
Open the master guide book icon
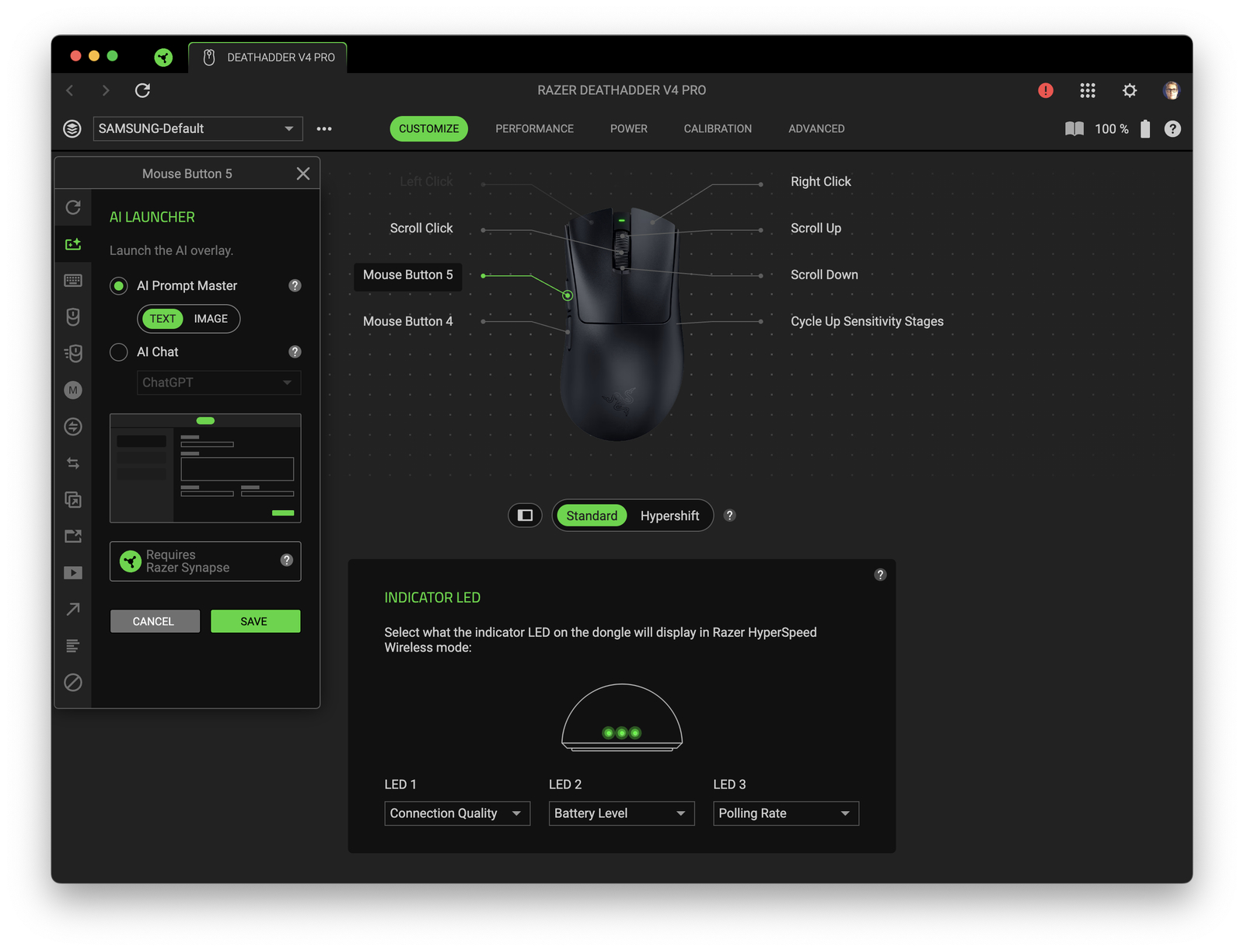(1075, 128)
